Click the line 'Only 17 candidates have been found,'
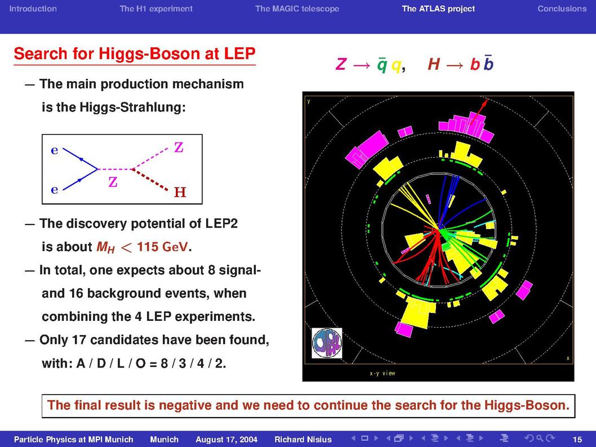This screenshot has height=447, width=596. (154, 340)
